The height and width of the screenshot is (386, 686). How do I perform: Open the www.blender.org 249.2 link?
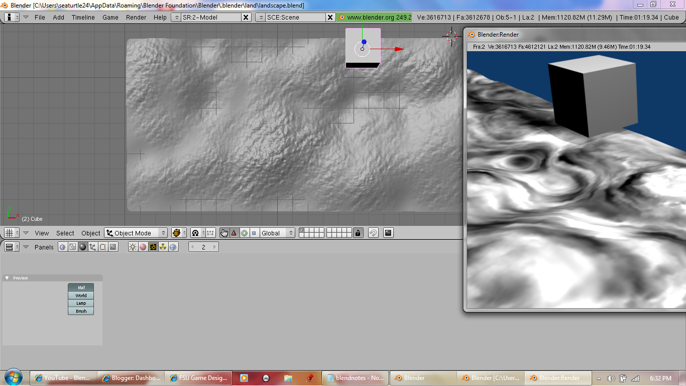[x=375, y=17]
